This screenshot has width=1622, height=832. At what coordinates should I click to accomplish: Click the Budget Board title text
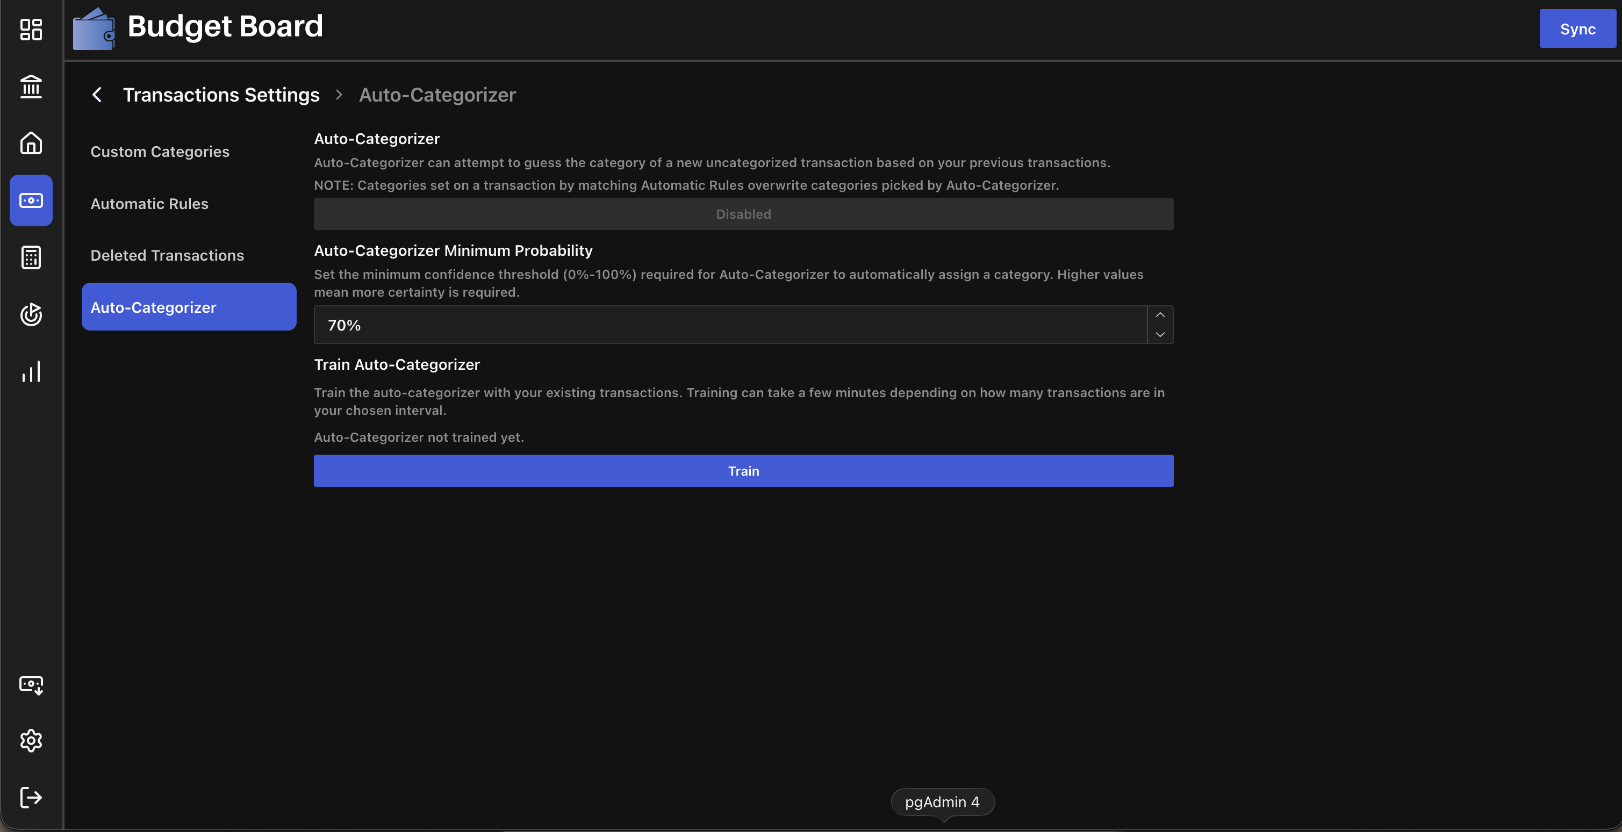click(225, 26)
